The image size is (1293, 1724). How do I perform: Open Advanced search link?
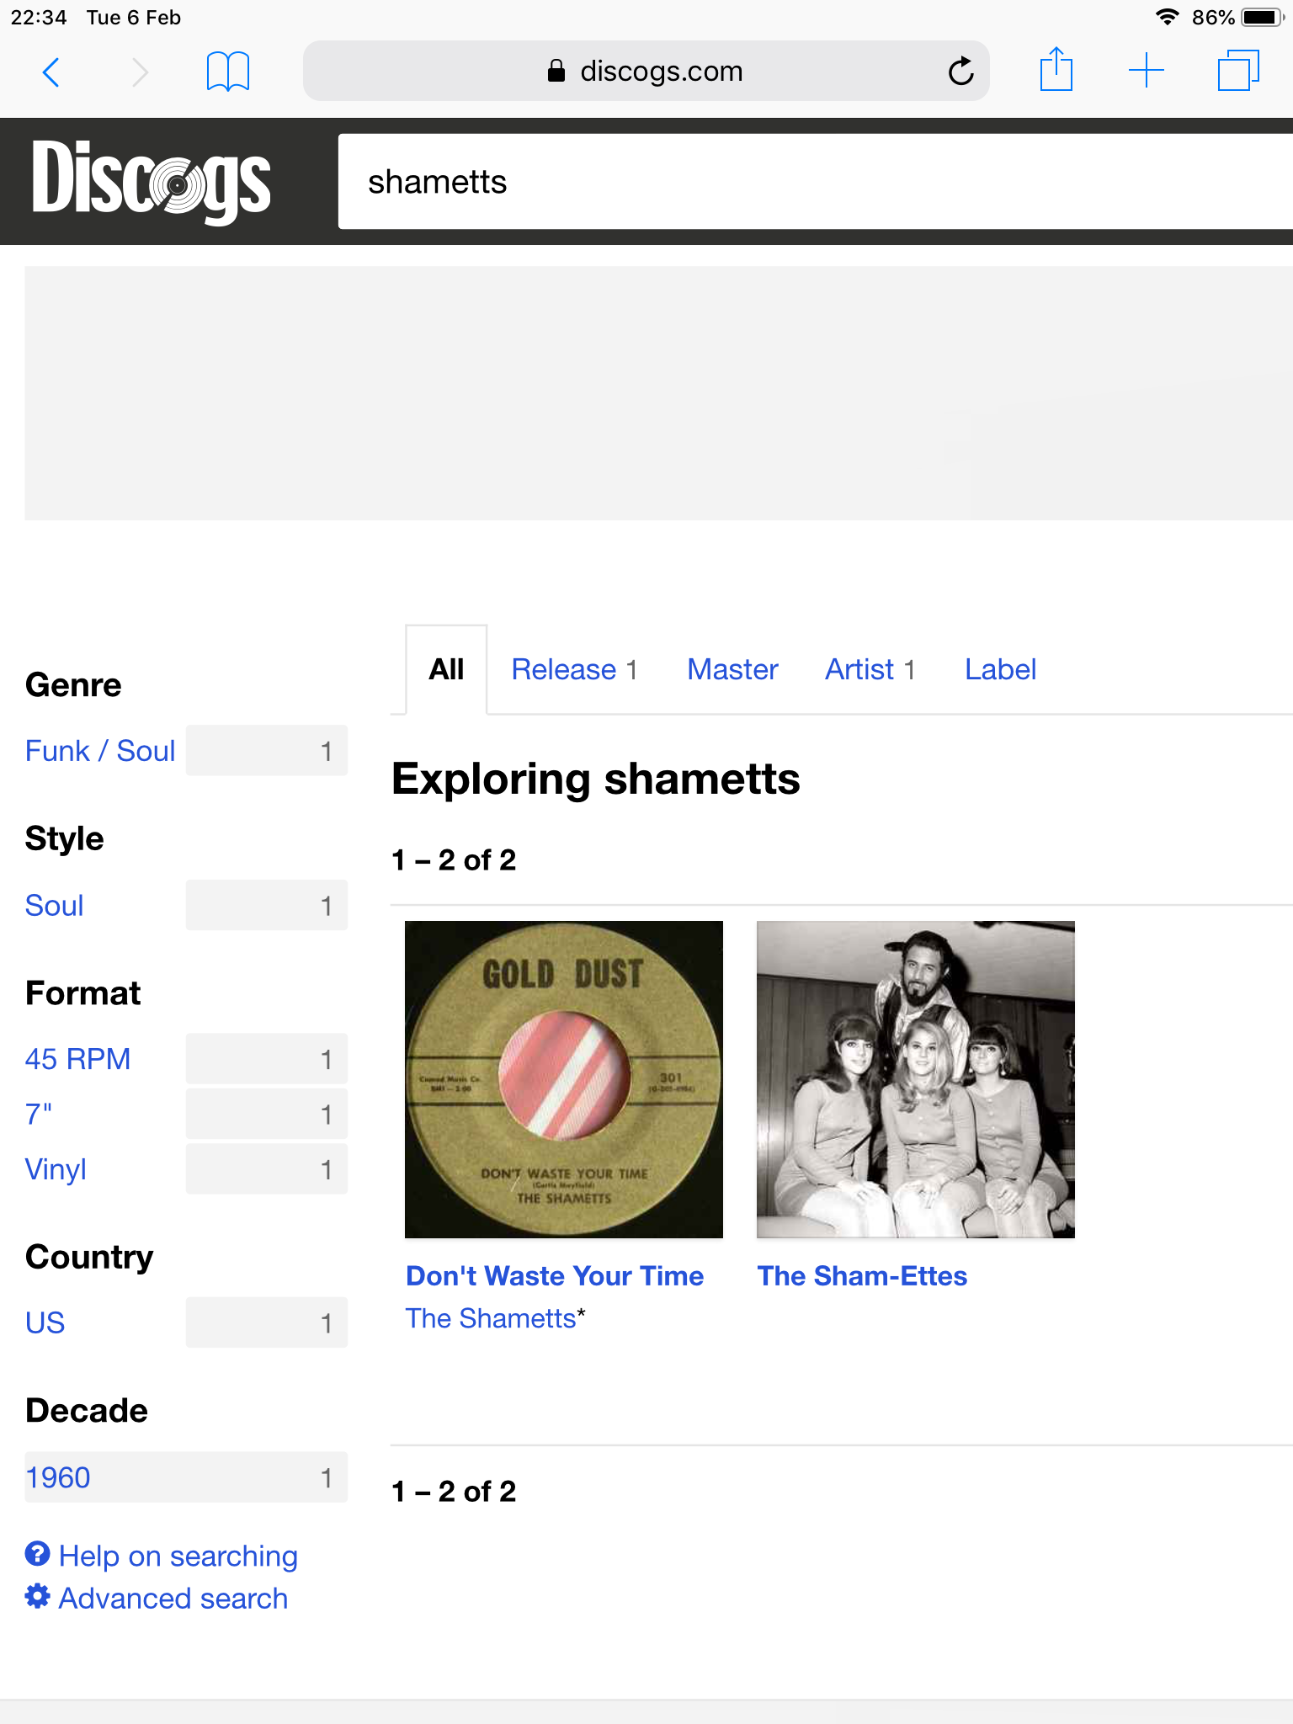[173, 1598]
